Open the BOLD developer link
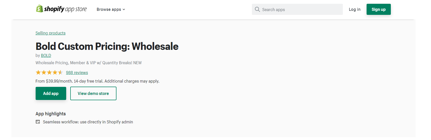 (x=46, y=55)
